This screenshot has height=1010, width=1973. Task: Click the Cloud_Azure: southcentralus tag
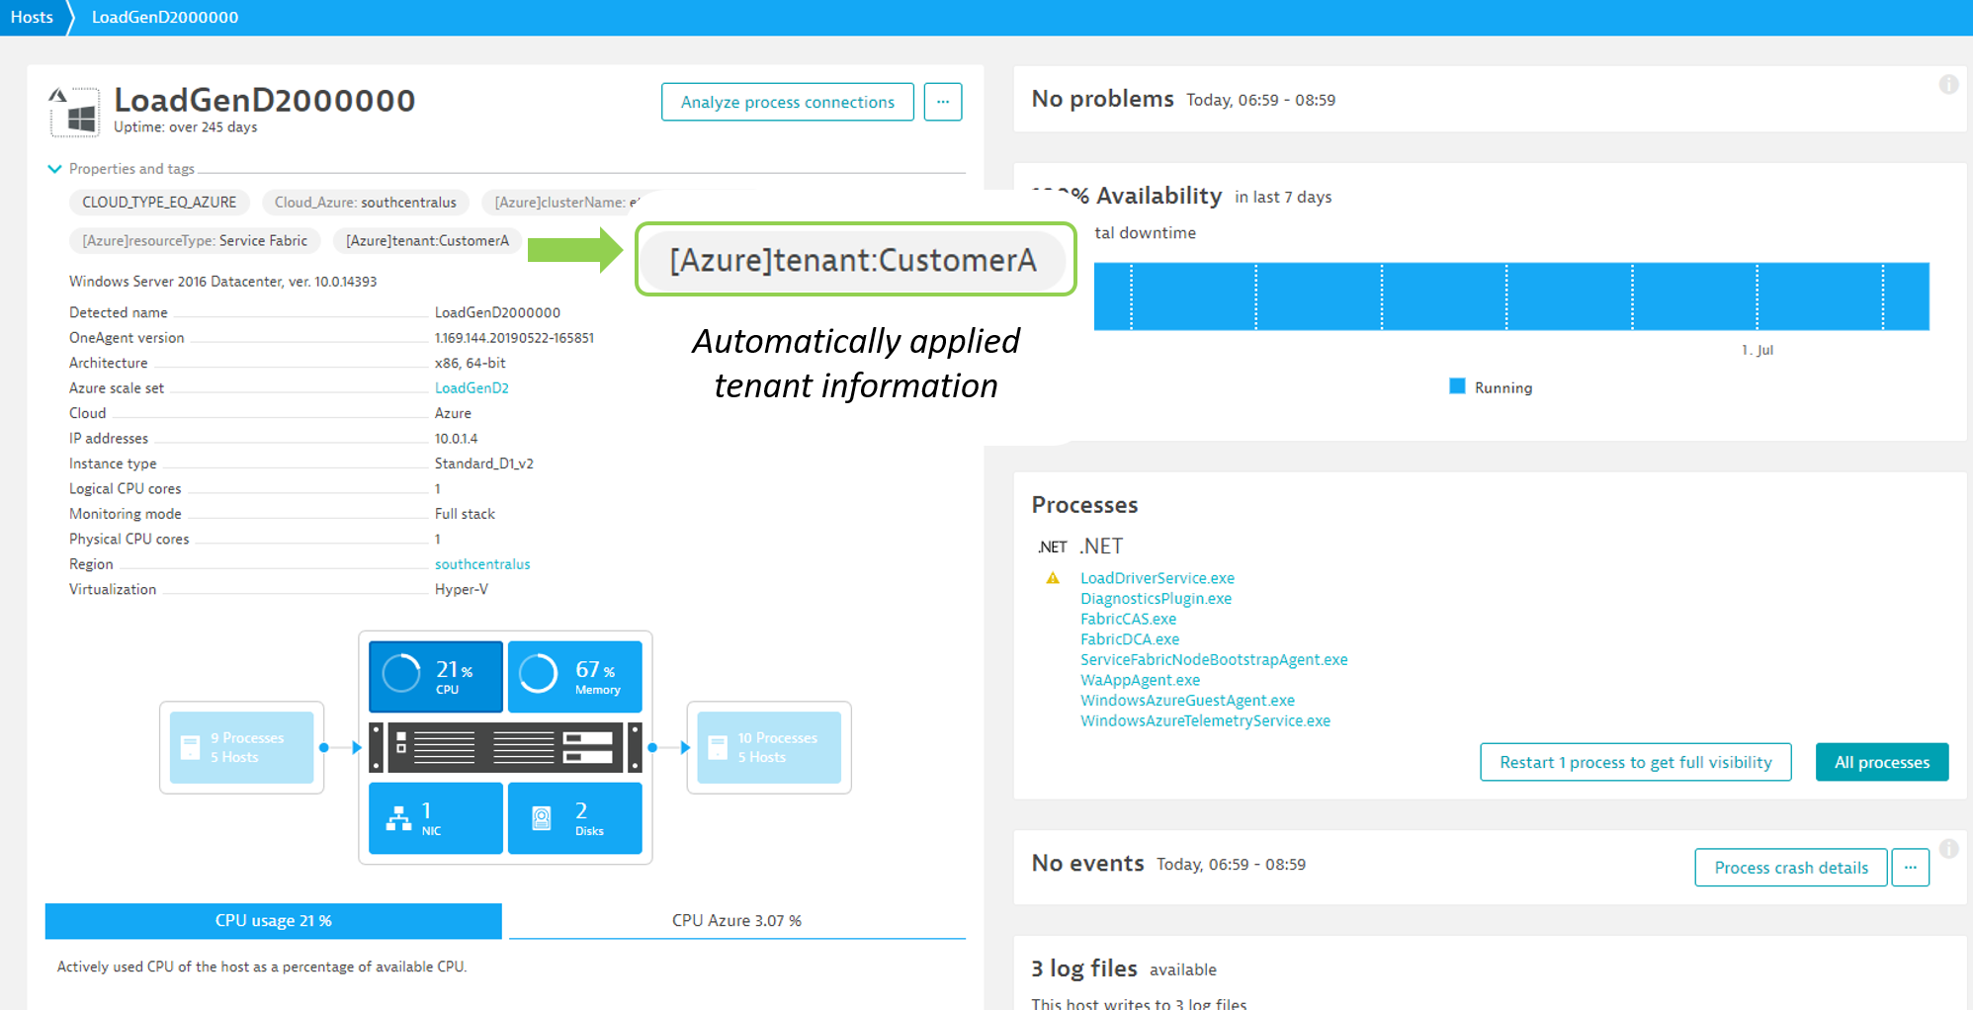coord(366,203)
